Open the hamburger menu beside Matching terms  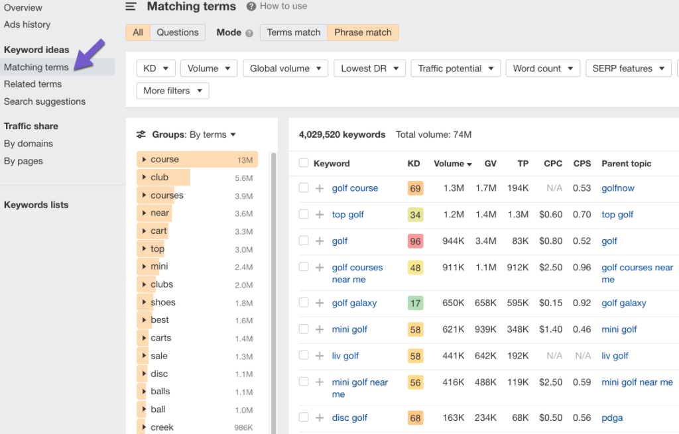point(131,7)
